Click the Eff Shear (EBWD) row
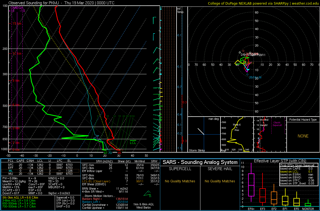The width and height of the screenshot is (320, 211). pos(120,184)
